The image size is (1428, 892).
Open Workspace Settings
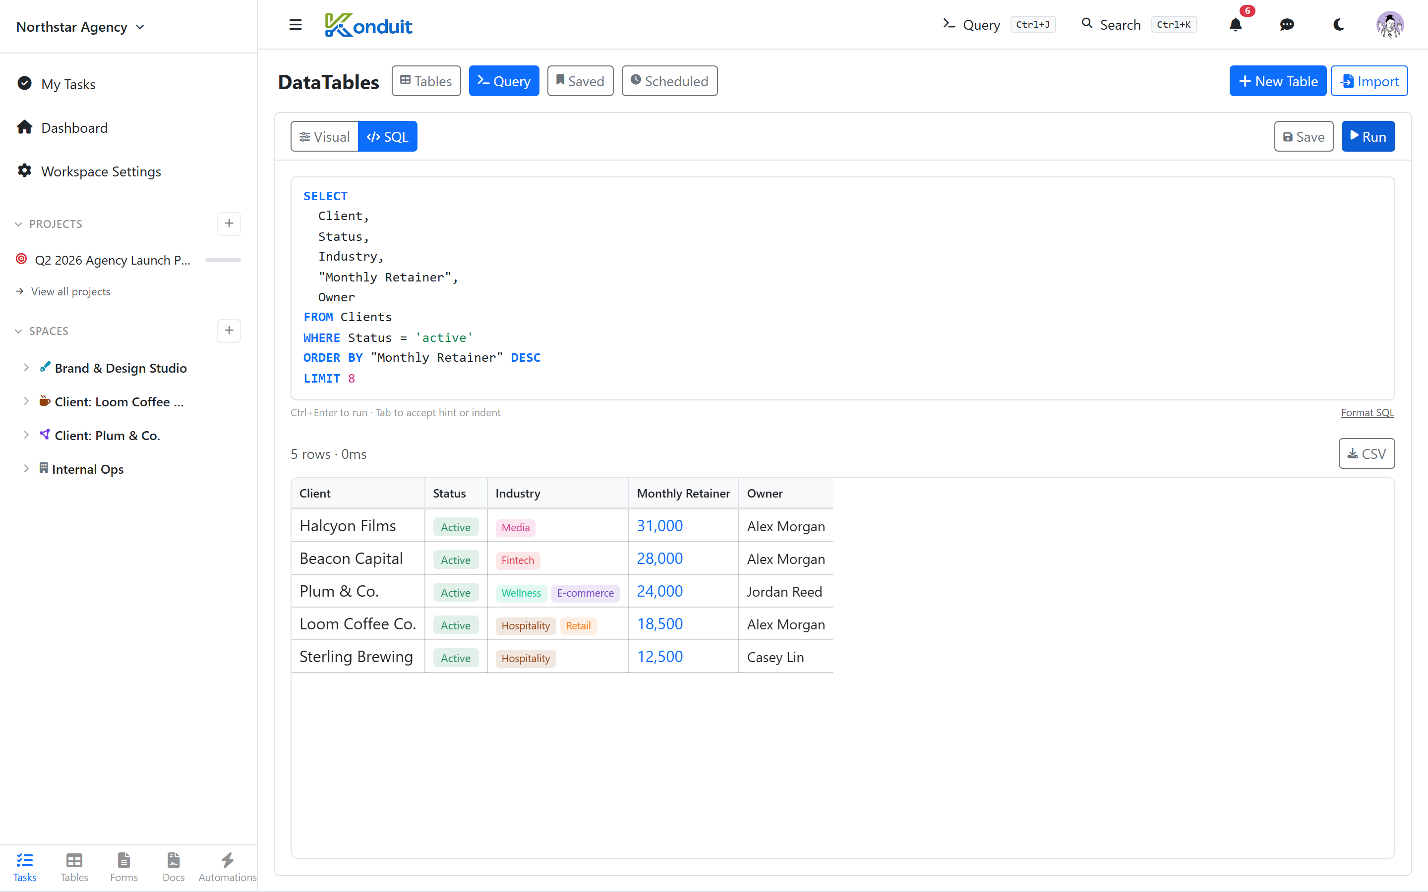pos(101,171)
